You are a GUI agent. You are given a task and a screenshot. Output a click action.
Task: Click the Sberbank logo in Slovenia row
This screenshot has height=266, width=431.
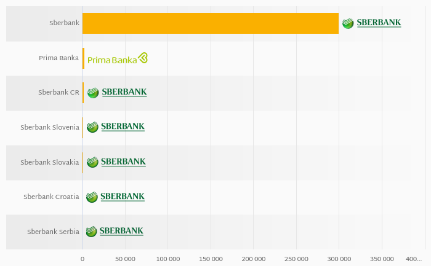coord(116,127)
